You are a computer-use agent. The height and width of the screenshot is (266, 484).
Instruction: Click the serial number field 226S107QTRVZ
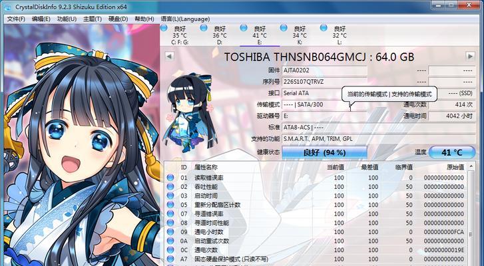324,82
